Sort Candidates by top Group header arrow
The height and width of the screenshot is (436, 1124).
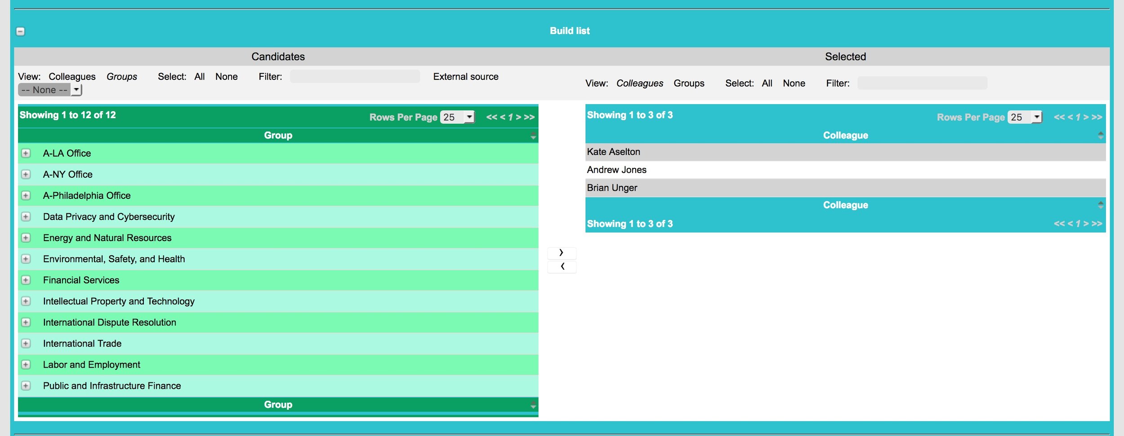click(x=533, y=136)
